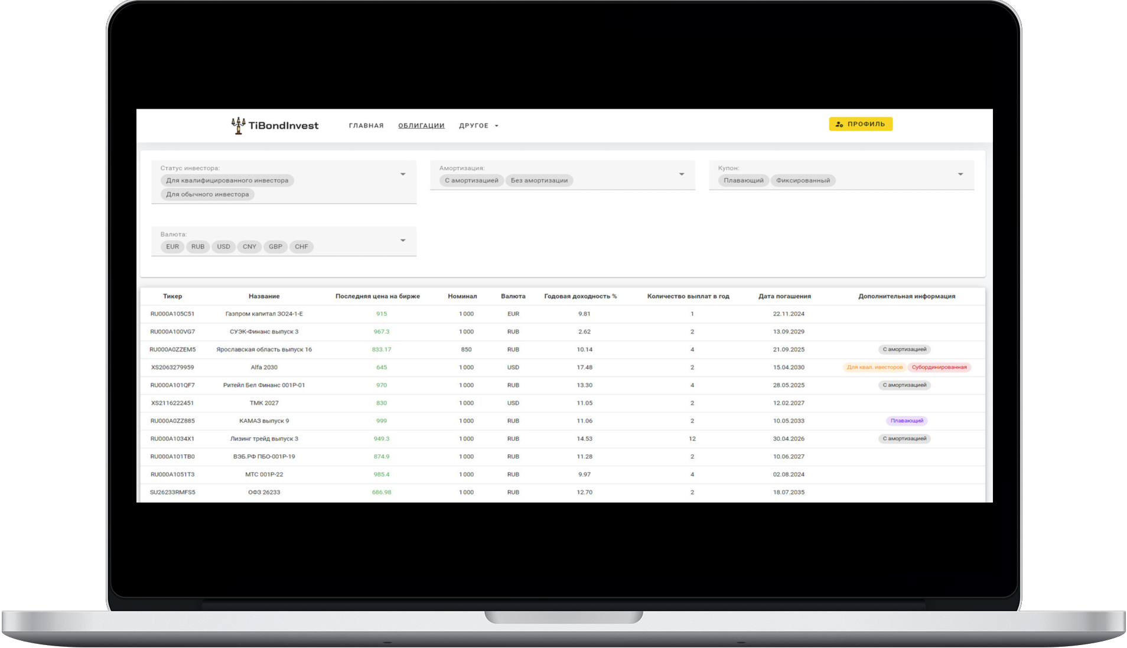The image size is (1127, 648).
Task: Click the CHF currency chip
Action: (302, 247)
